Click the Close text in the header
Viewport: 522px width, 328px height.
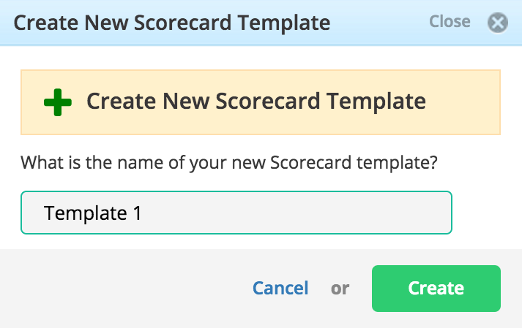[x=450, y=22]
